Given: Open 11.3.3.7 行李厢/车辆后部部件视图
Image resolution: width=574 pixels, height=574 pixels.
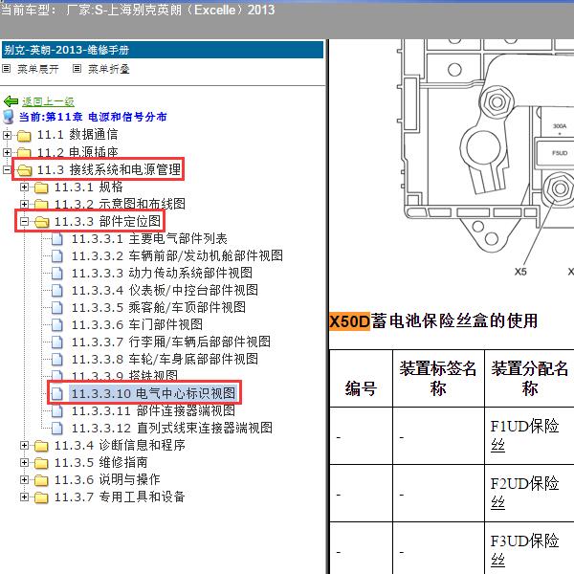Looking at the screenshot, I should pyautogui.click(x=171, y=342).
